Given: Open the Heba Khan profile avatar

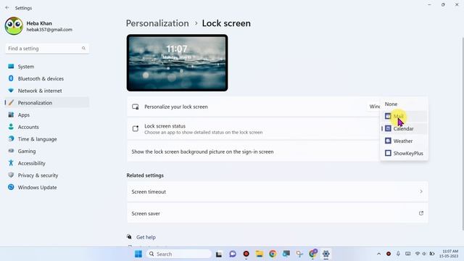Looking at the screenshot, I should [14, 26].
